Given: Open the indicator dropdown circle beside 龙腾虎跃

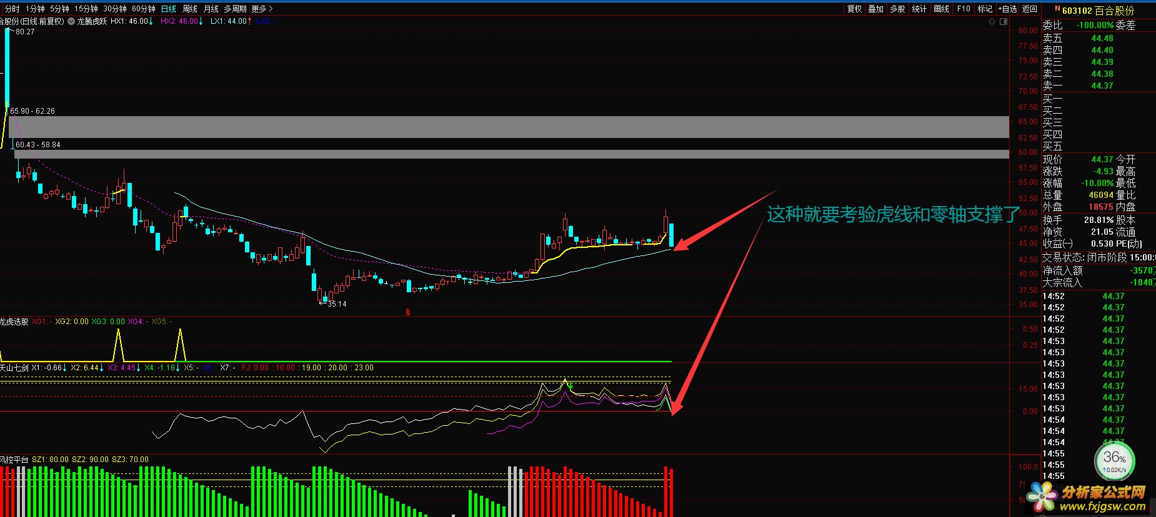Looking at the screenshot, I should (x=71, y=21).
